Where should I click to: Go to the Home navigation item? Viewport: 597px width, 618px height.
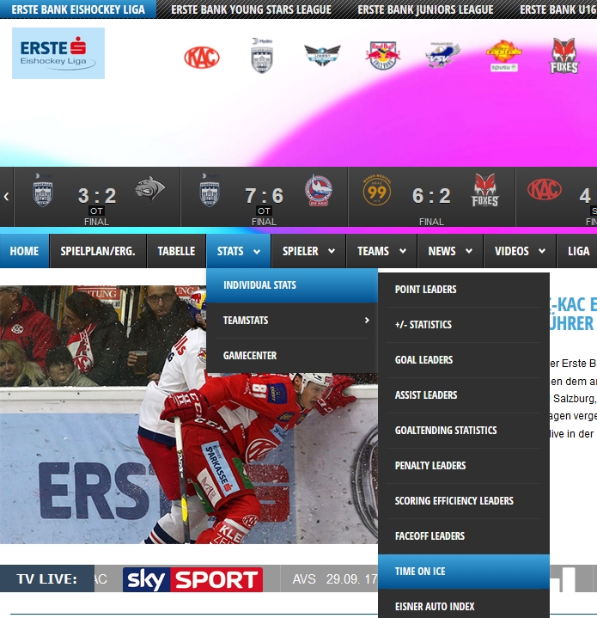(x=24, y=251)
